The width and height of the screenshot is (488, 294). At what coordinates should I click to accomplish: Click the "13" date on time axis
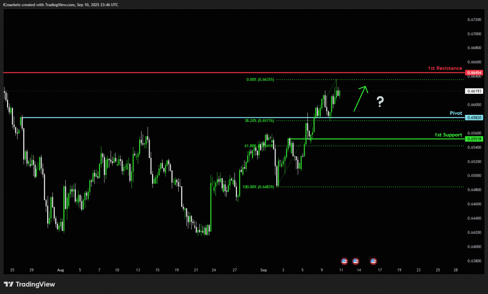coord(138,270)
